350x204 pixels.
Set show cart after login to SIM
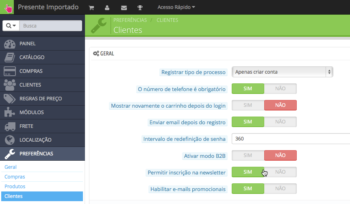(248, 105)
